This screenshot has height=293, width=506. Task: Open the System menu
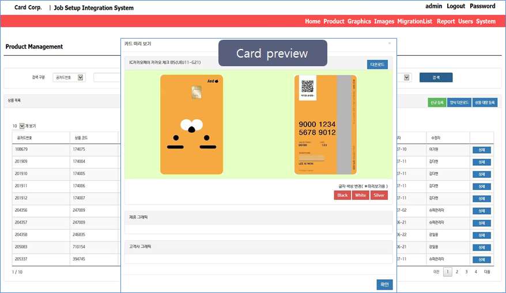click(486, 21)
